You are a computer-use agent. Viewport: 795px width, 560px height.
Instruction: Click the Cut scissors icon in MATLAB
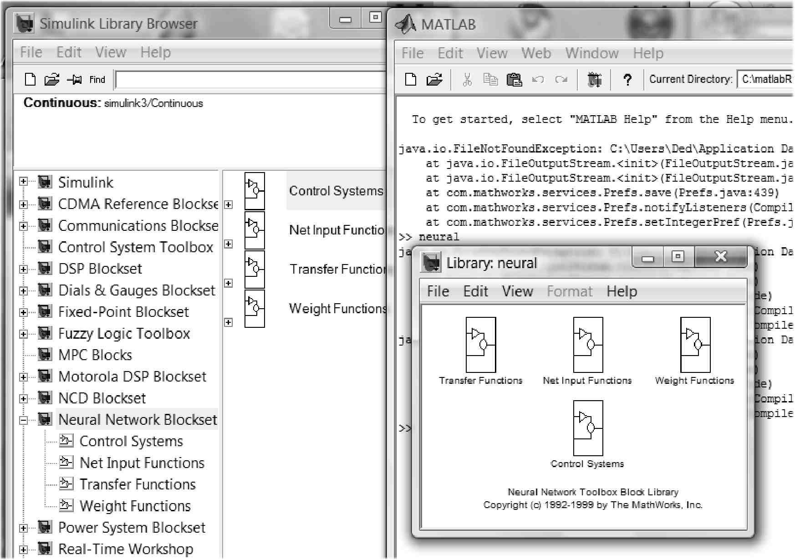tap(467, 80)
